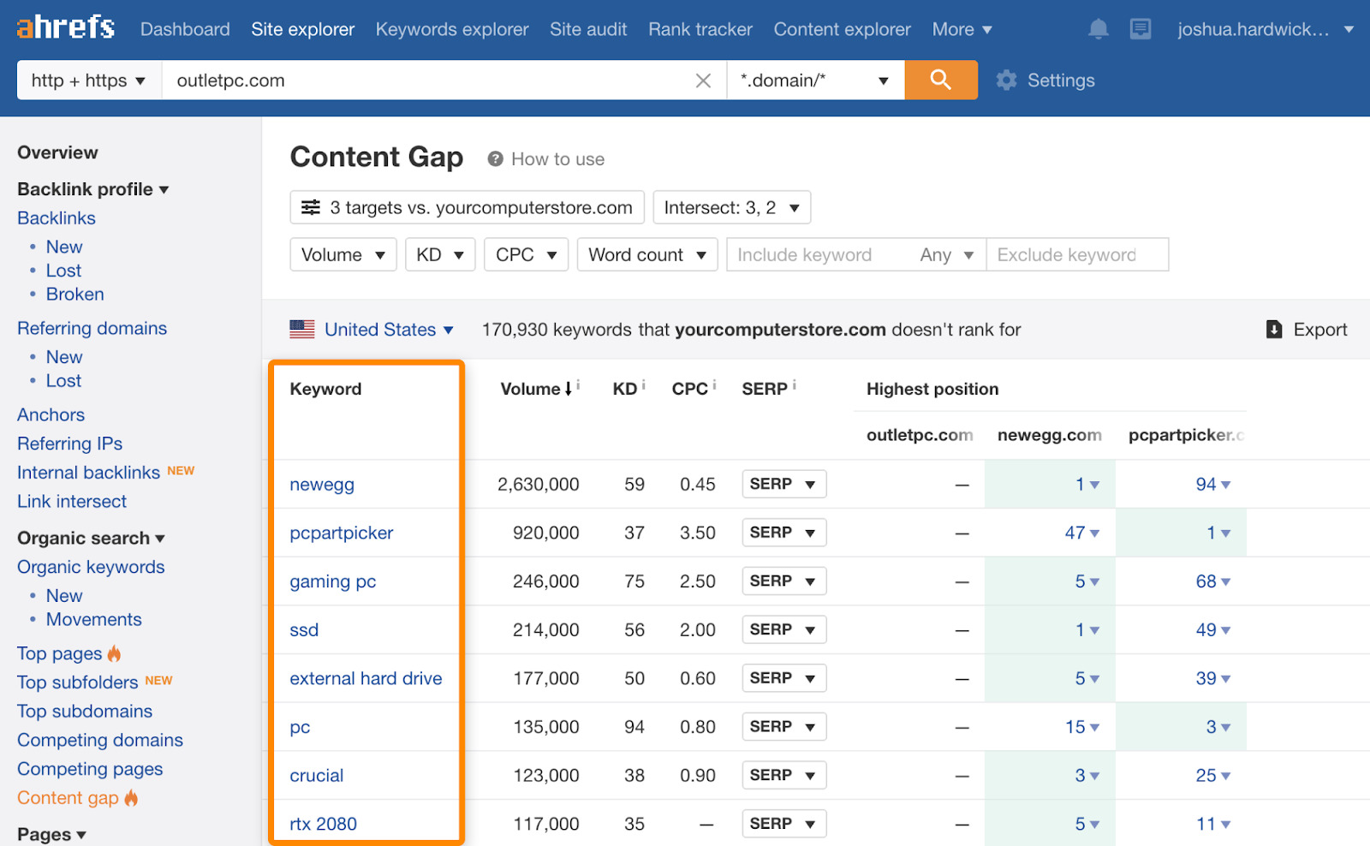Click the targets filter sliders icon

pyautogui.click(x=311, y=207)
